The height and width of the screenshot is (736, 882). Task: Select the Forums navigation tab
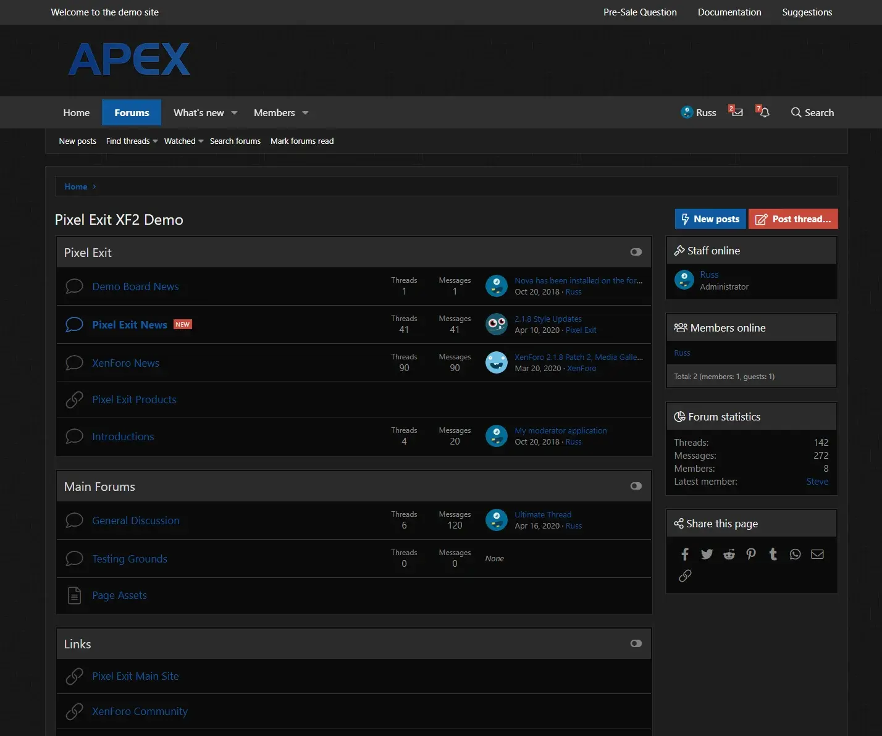point(132,112)
